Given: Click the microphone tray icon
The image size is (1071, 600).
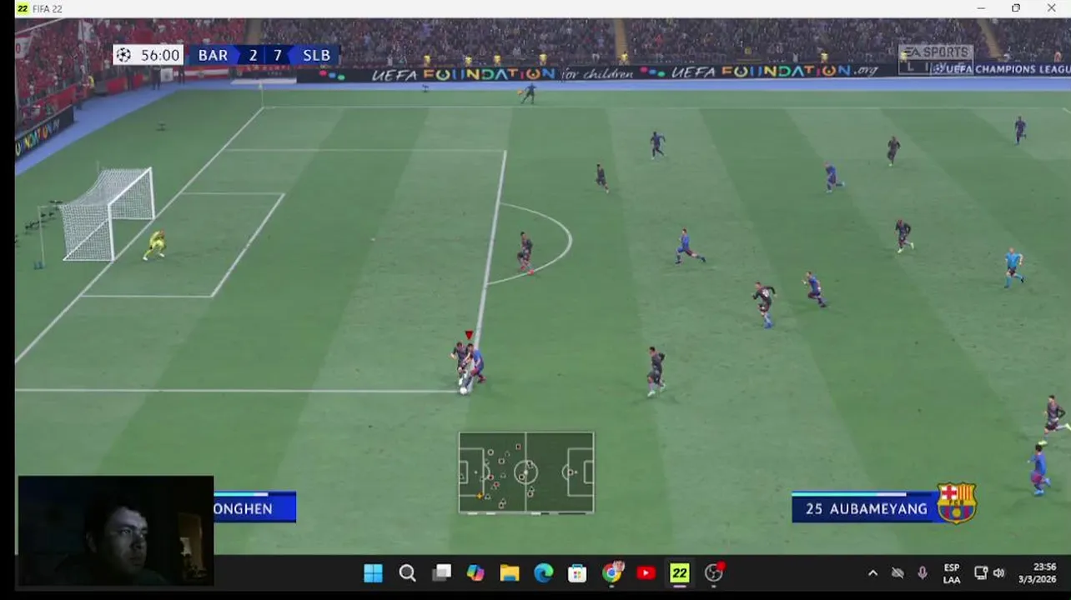Looking at the screenshot, I should point(923,573).
